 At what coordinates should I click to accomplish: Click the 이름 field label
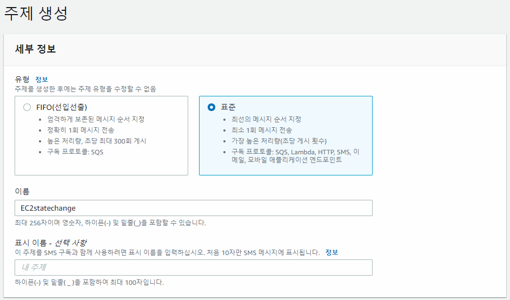click(x=22, y=192)
